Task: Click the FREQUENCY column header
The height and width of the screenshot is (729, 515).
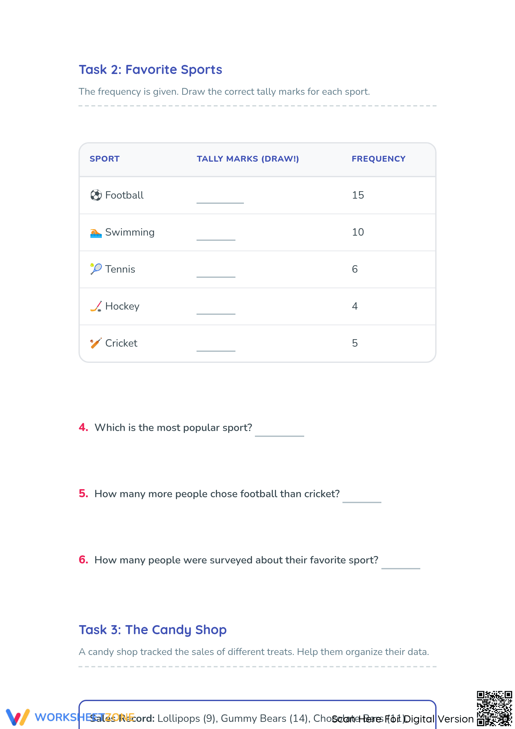Action: [x=378, y=159]
